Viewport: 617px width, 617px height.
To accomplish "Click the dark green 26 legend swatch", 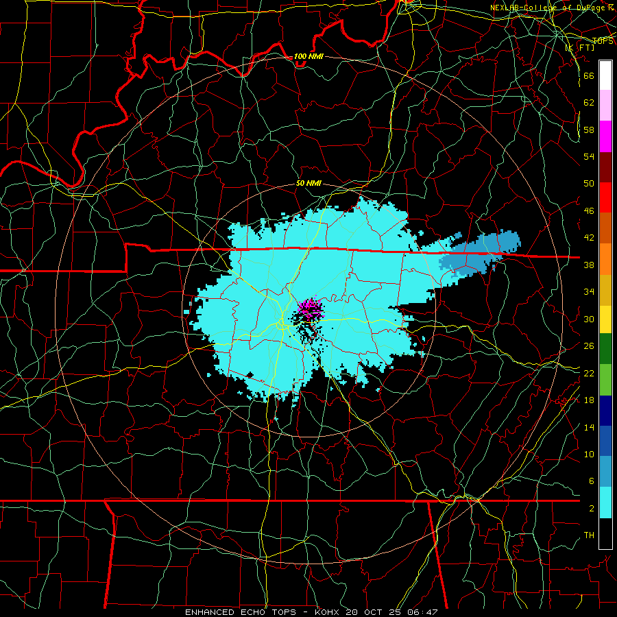I will [x=605, y=349].
